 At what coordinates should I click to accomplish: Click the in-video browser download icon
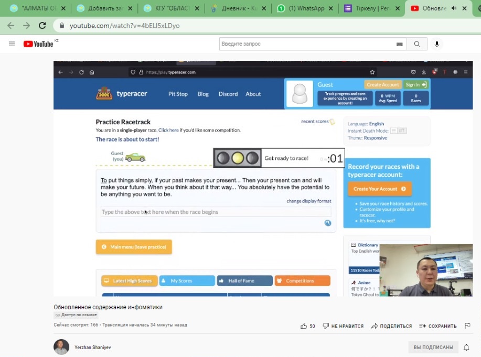[x=424, y=72]
